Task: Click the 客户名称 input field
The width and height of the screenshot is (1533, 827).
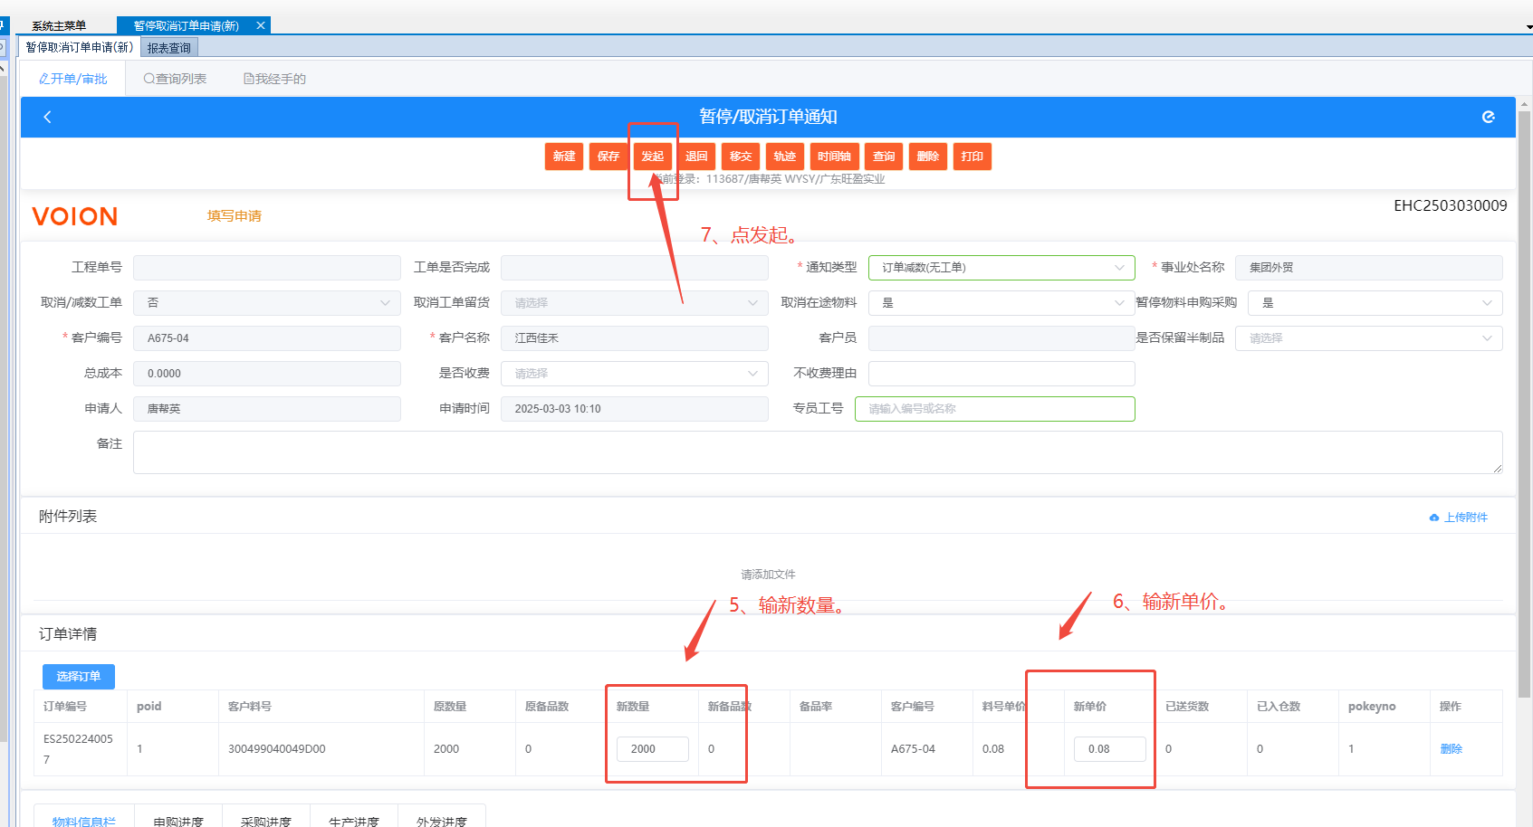Action: 635,338
